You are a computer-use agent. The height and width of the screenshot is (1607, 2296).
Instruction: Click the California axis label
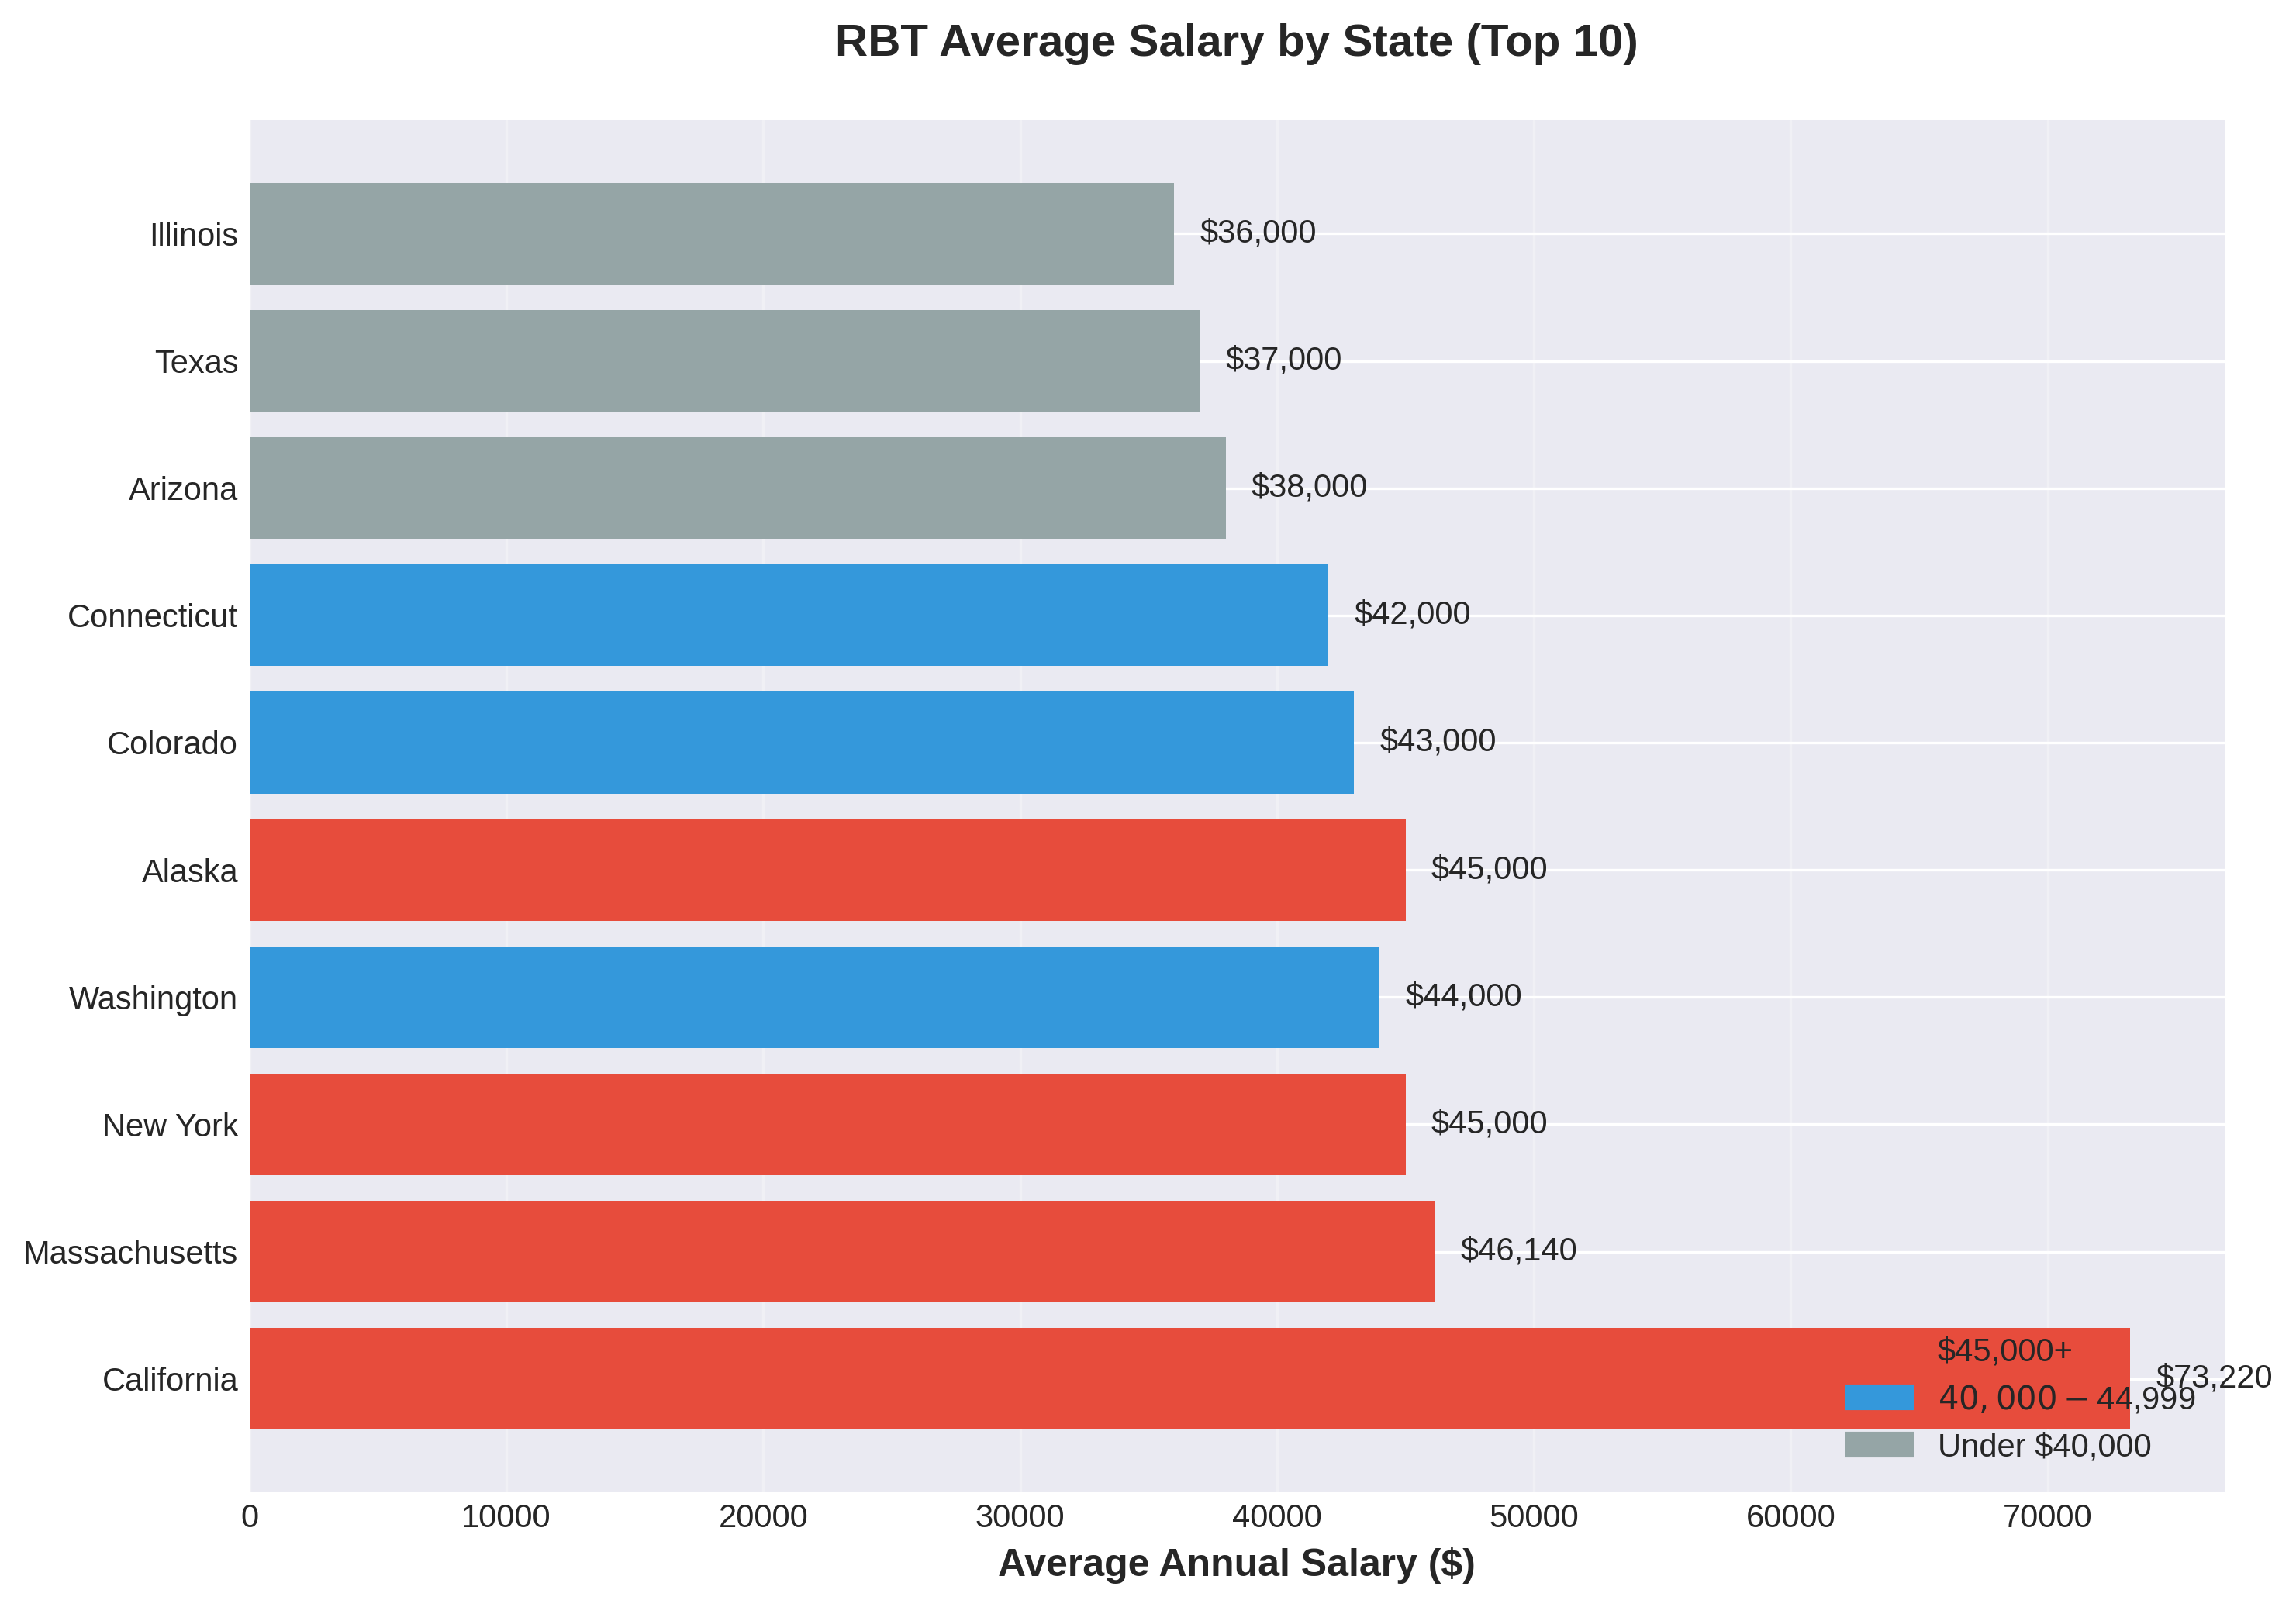[x=165, y=1378]
